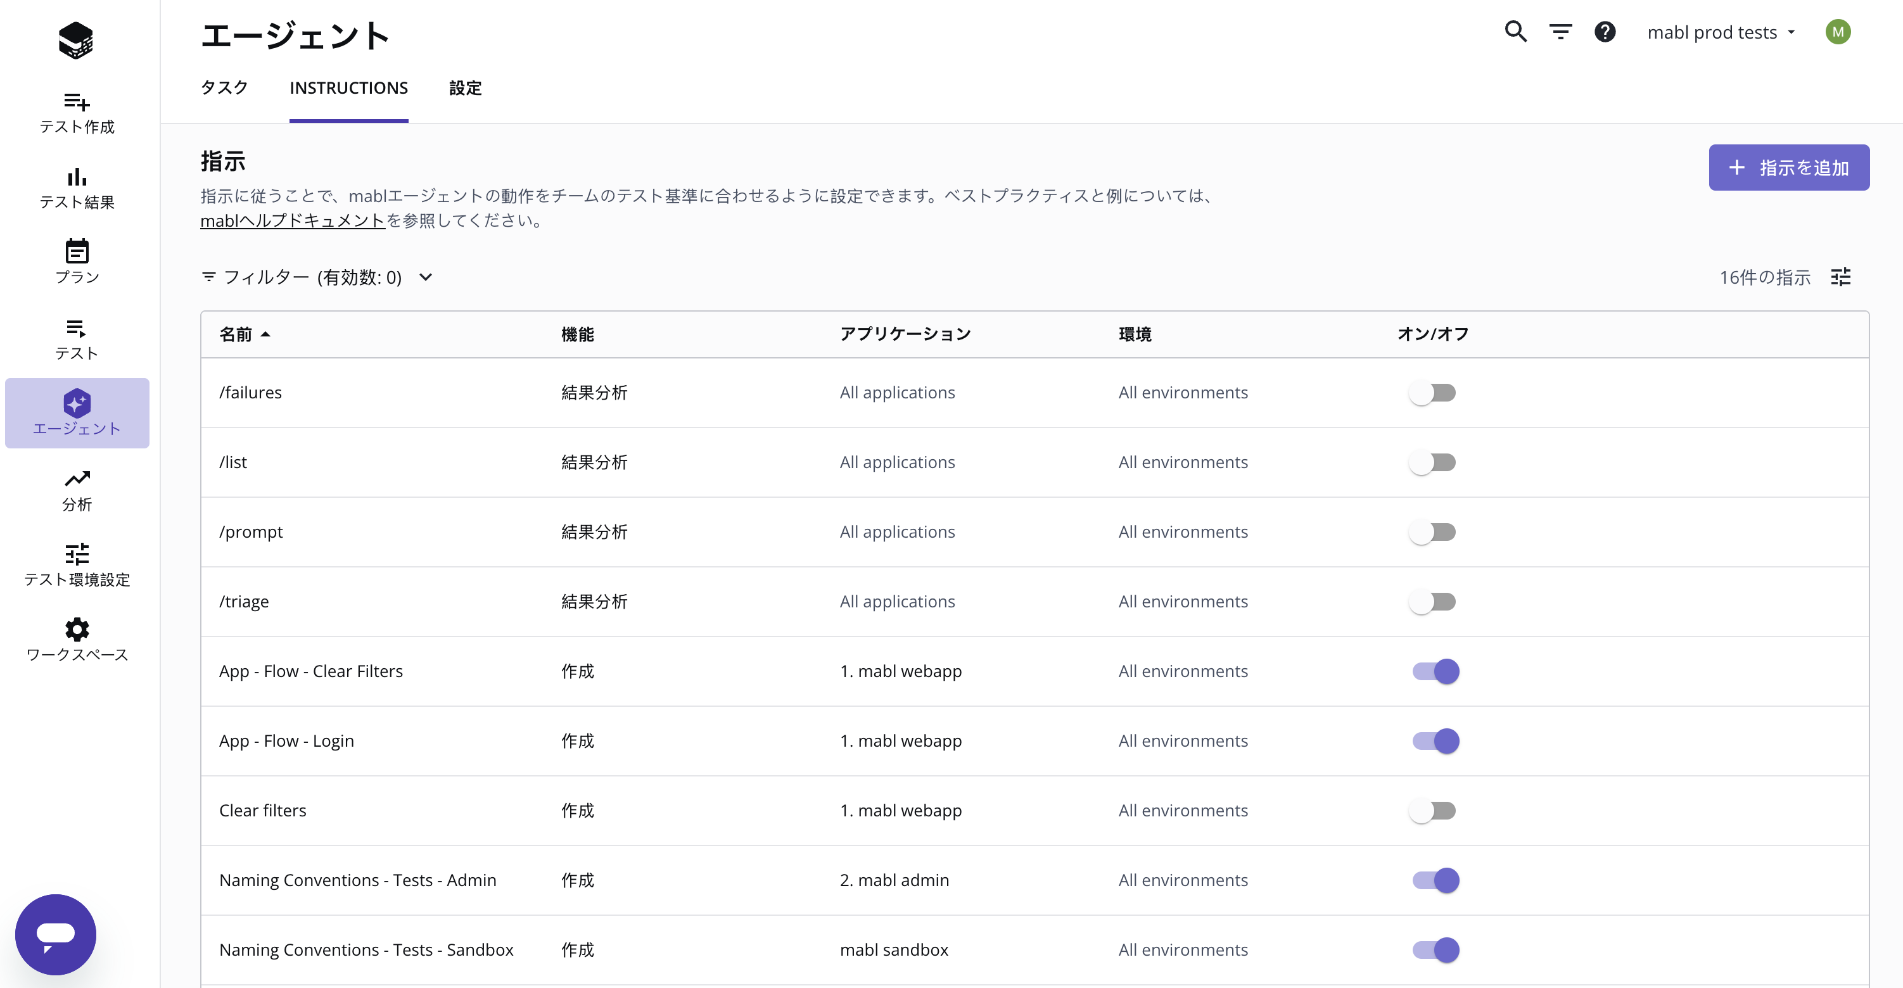Turn off Naming Conventions - Tests - Sandbox toggle
This screenshot has height=988, width=1903.
click(1435, 949)
